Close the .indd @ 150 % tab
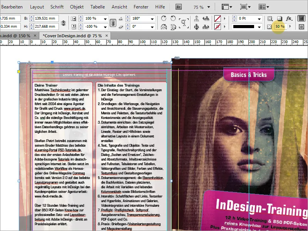The width and height of the screenshot is (308, 231). [35, 35]
